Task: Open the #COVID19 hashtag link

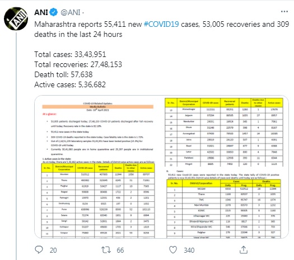Action: [161, 25]
